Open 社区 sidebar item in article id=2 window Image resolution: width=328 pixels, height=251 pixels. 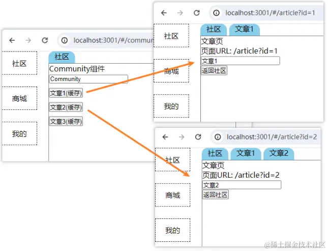click(x=172, y=160)
